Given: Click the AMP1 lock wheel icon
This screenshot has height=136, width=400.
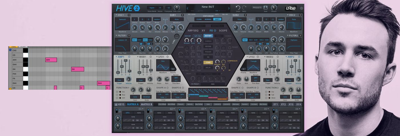Looking at the screenshot, I should point(129,57).
